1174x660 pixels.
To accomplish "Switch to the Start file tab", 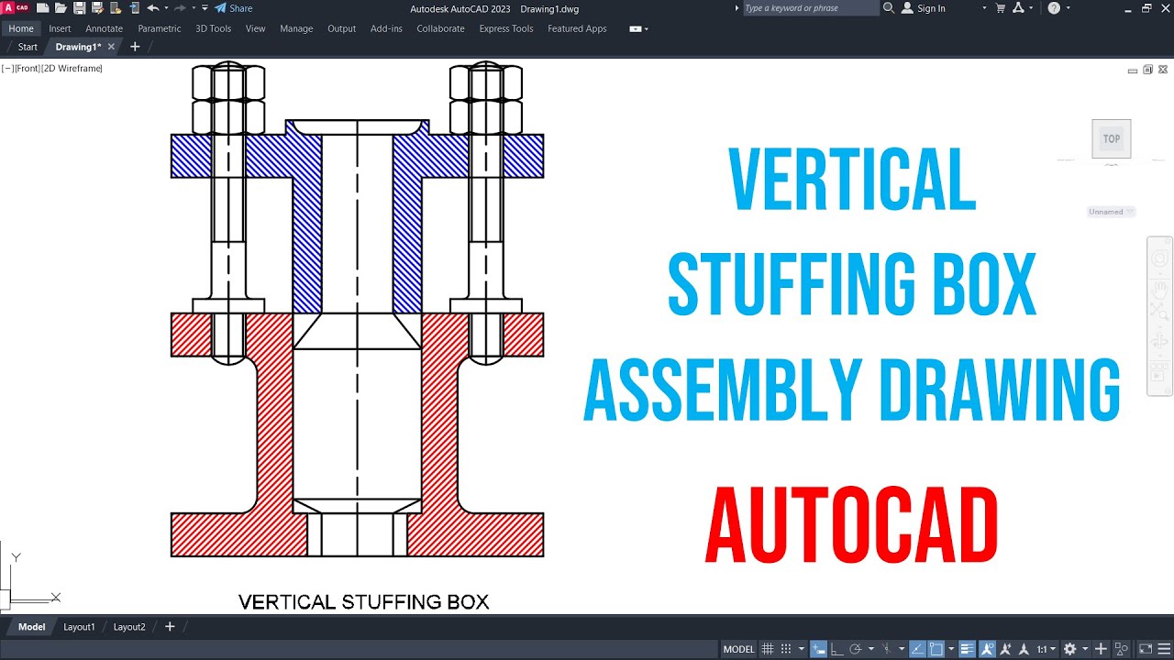I will click(28, 47).
